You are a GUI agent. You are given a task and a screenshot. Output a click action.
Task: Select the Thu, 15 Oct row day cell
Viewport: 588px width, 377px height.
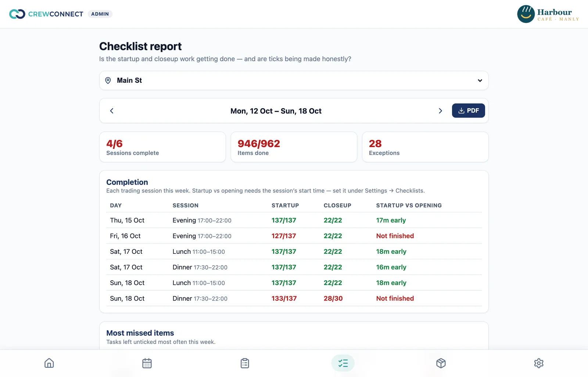127,220
